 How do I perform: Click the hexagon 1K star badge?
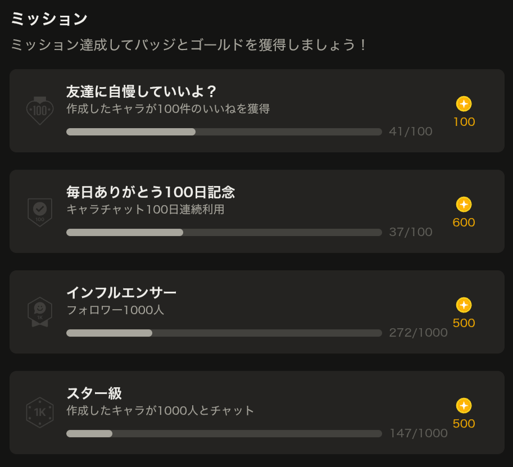(40, 412)
